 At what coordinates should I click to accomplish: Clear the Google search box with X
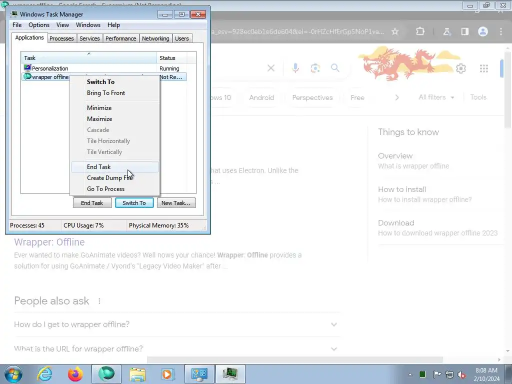(x=271, y=68)
